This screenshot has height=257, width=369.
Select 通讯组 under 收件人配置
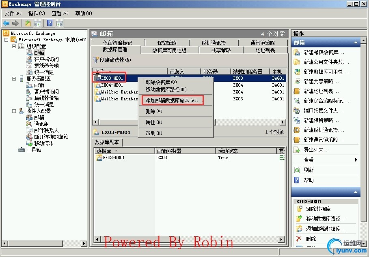pos(41,124)
